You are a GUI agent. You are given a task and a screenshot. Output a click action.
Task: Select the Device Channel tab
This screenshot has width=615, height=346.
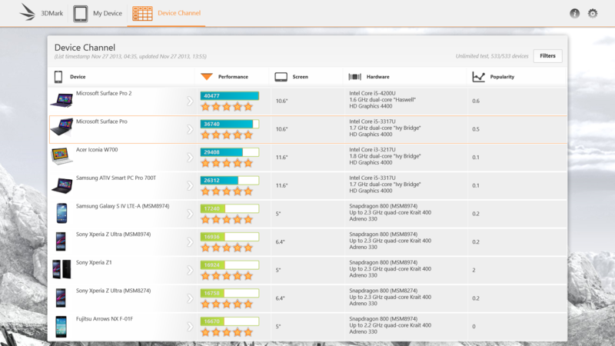tap(166, 13)
